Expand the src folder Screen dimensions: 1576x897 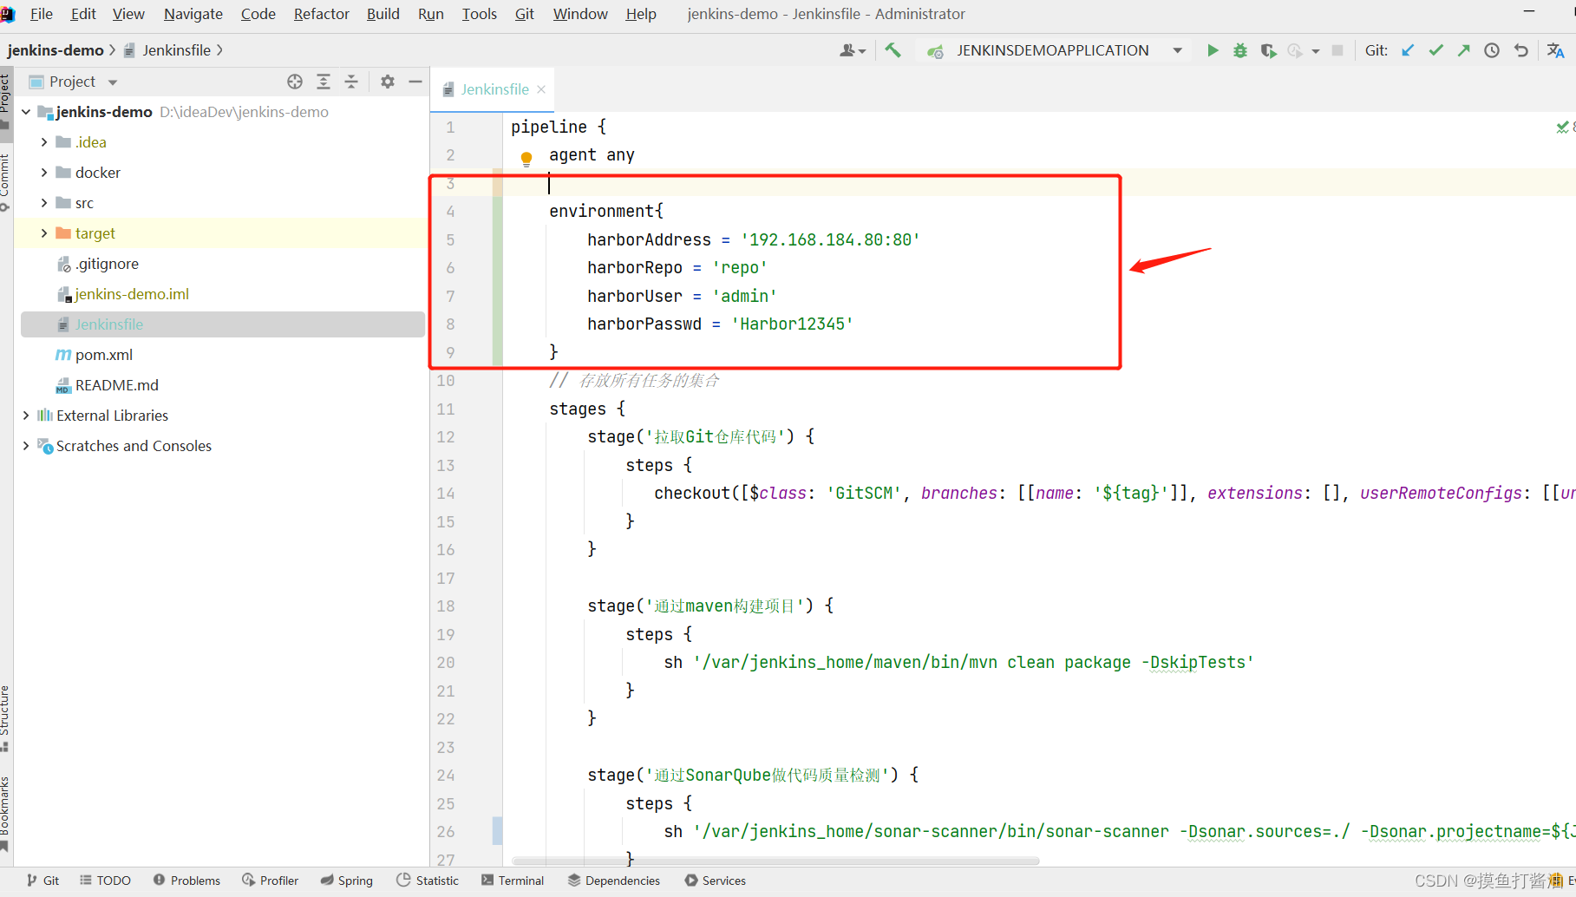pyautogui.click(x=44, y=203)
